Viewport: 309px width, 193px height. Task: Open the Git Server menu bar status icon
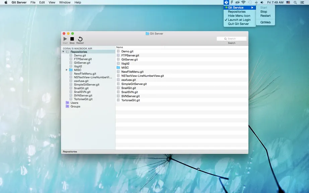(x=226, y=2)
